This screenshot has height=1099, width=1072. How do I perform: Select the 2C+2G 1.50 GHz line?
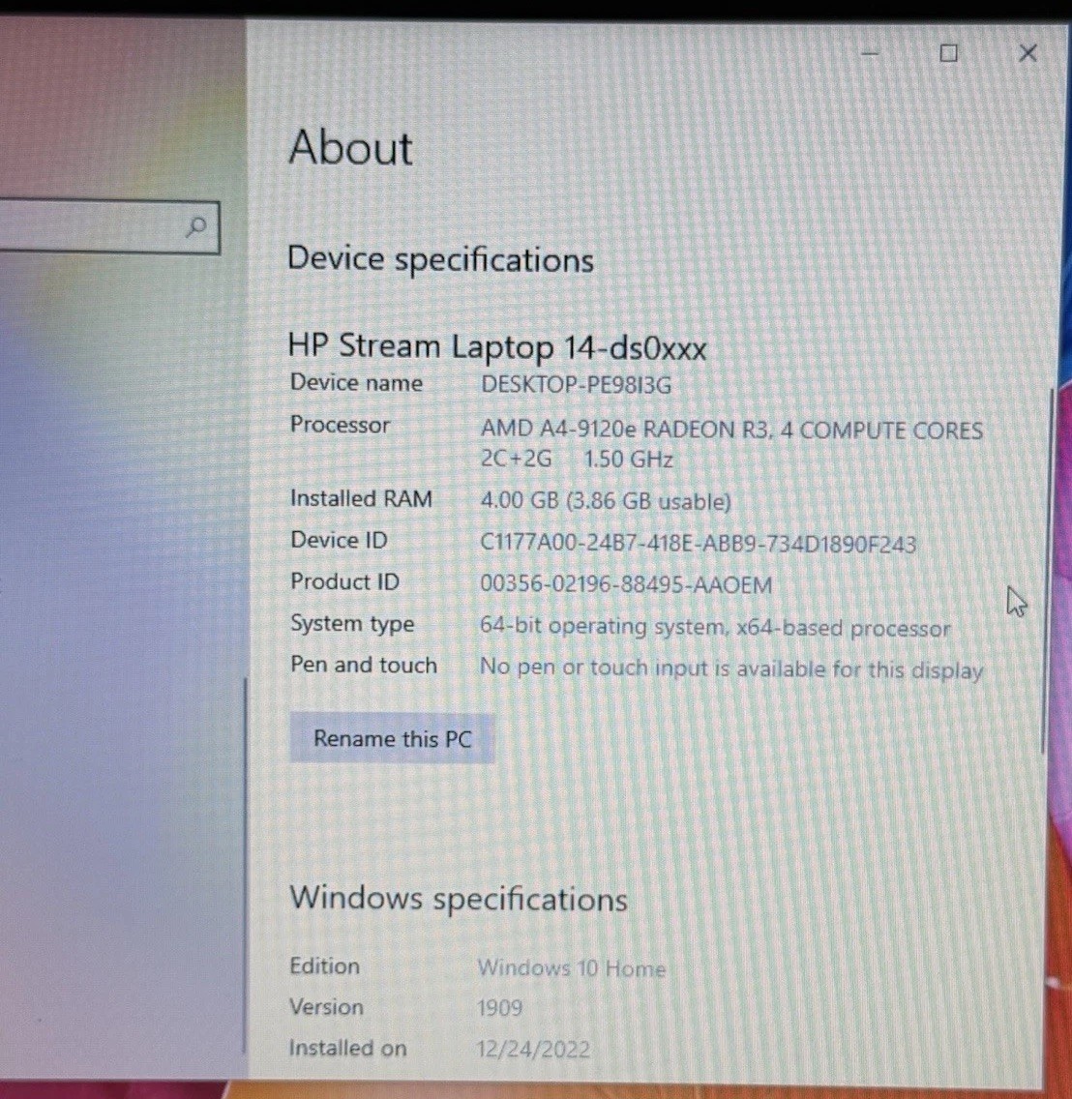577,460
